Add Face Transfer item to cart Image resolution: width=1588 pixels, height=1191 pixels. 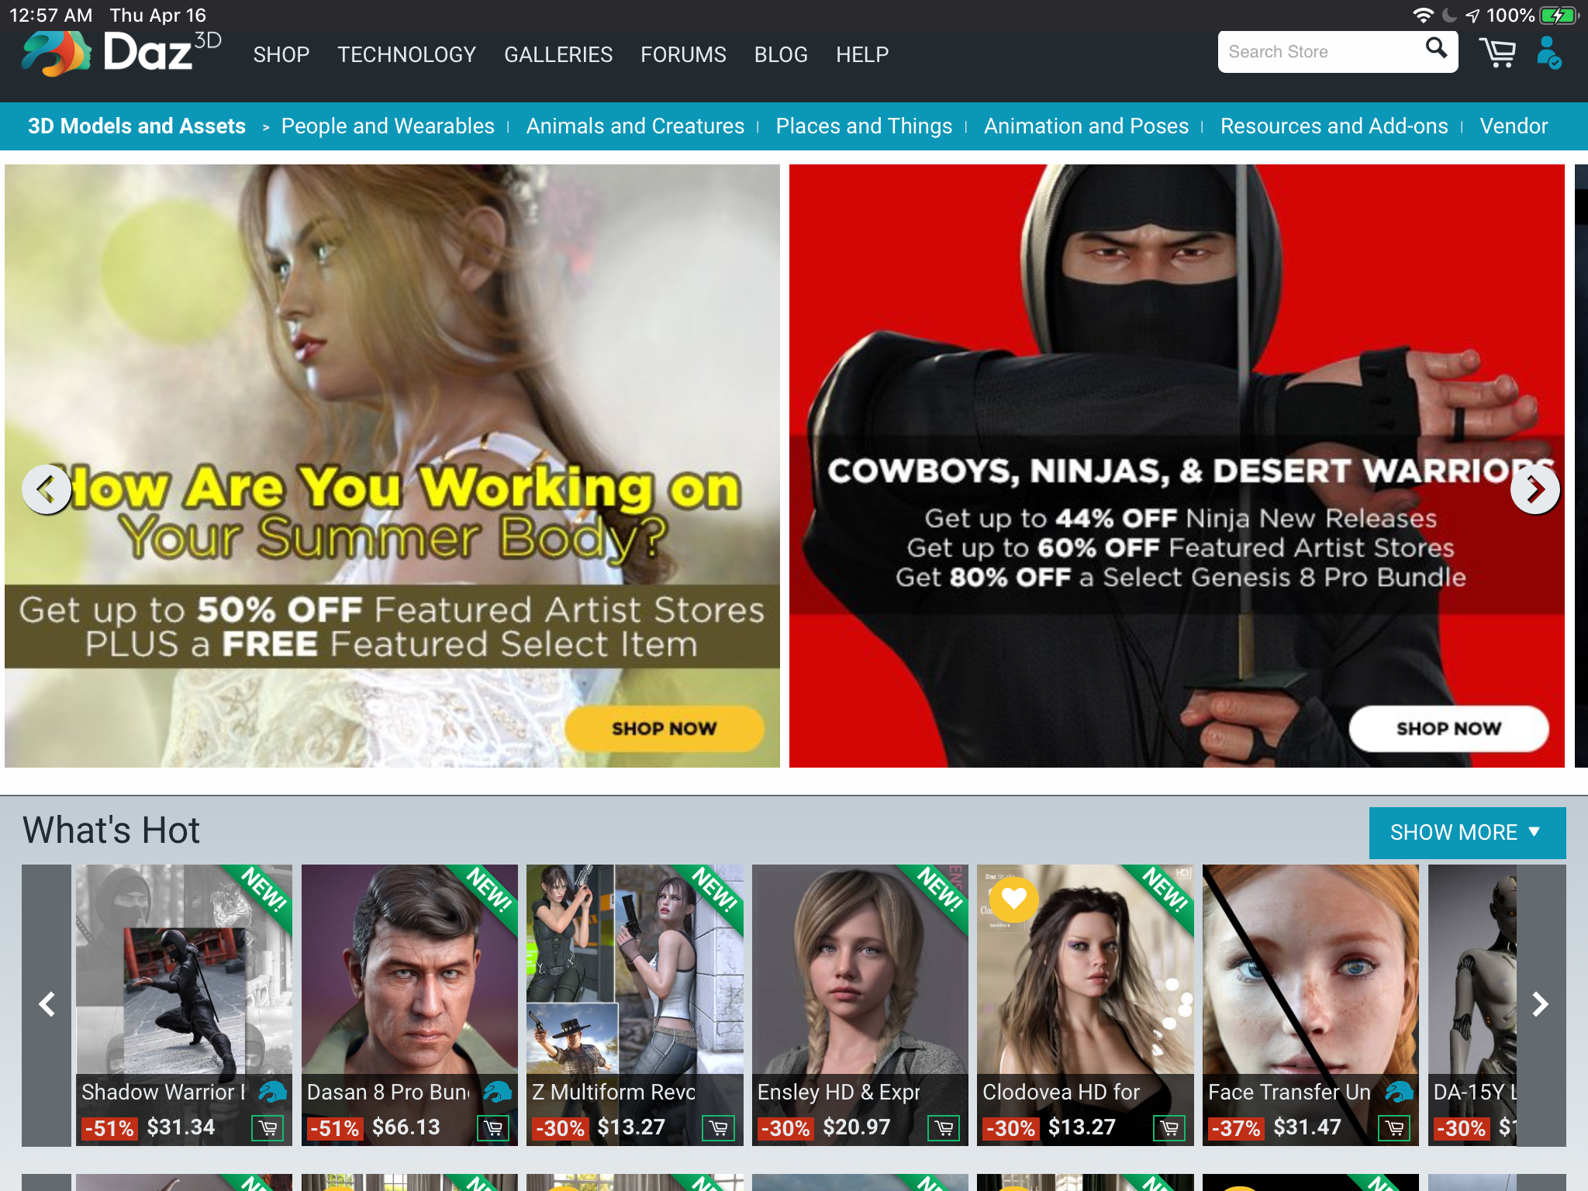[1394, 1127]
